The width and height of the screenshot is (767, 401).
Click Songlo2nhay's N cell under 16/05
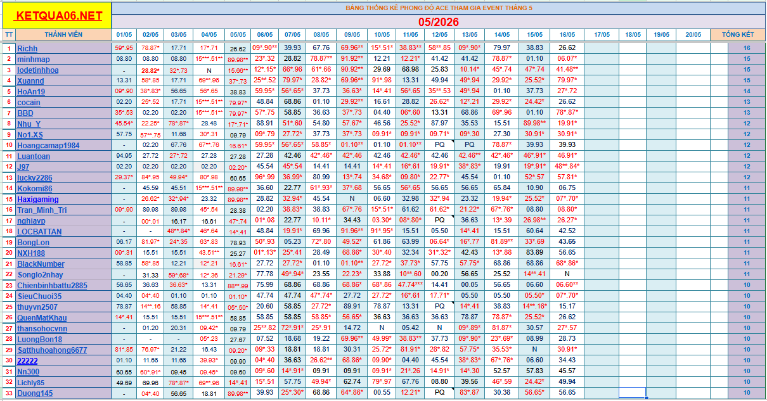[567, 274]
